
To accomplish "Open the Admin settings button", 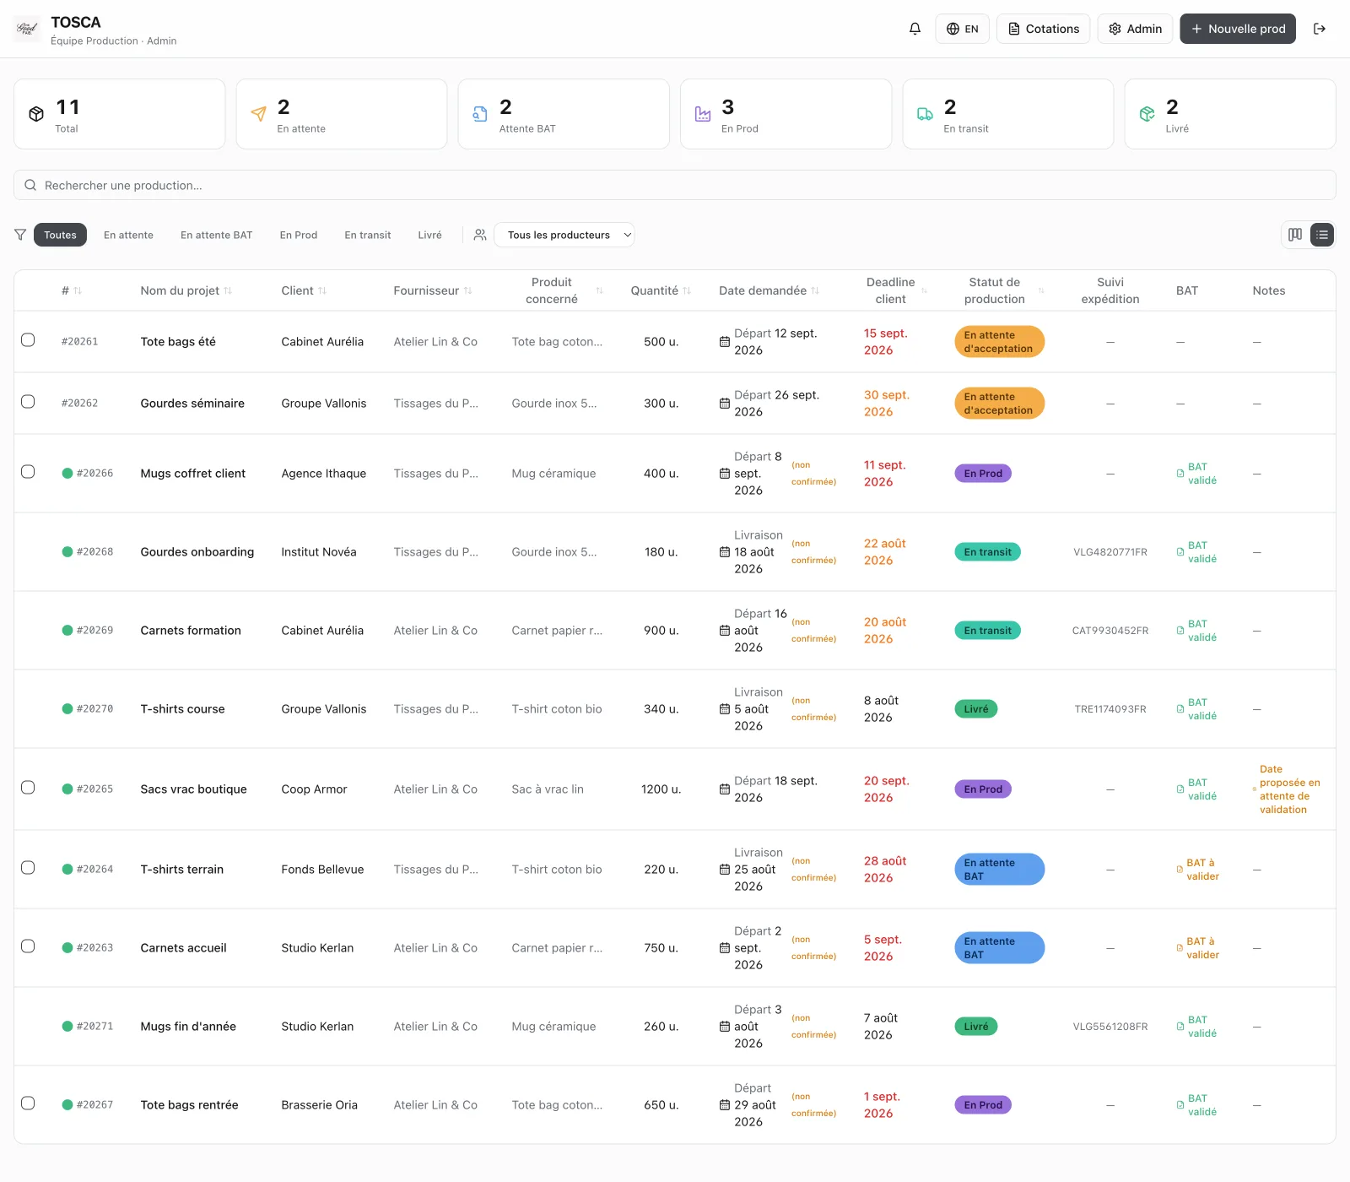I will click(x=1135, y=29).
